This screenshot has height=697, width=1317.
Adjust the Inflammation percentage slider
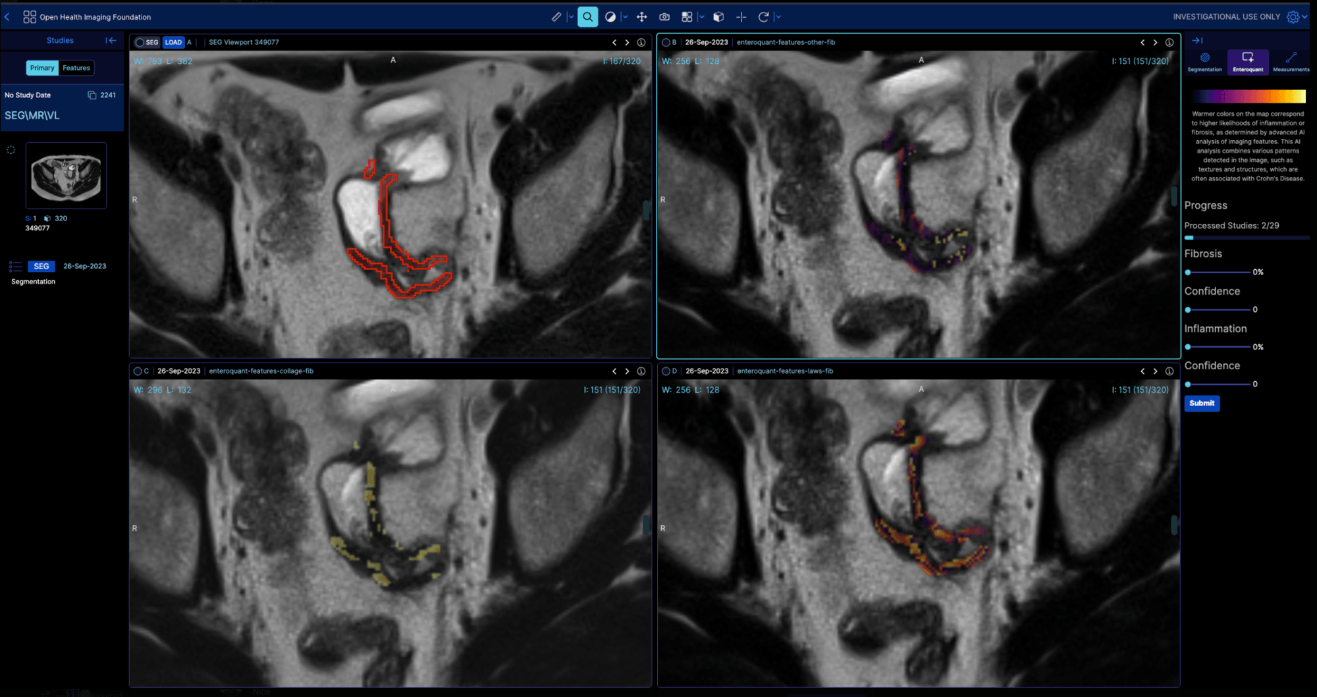tap(1218, 347)
